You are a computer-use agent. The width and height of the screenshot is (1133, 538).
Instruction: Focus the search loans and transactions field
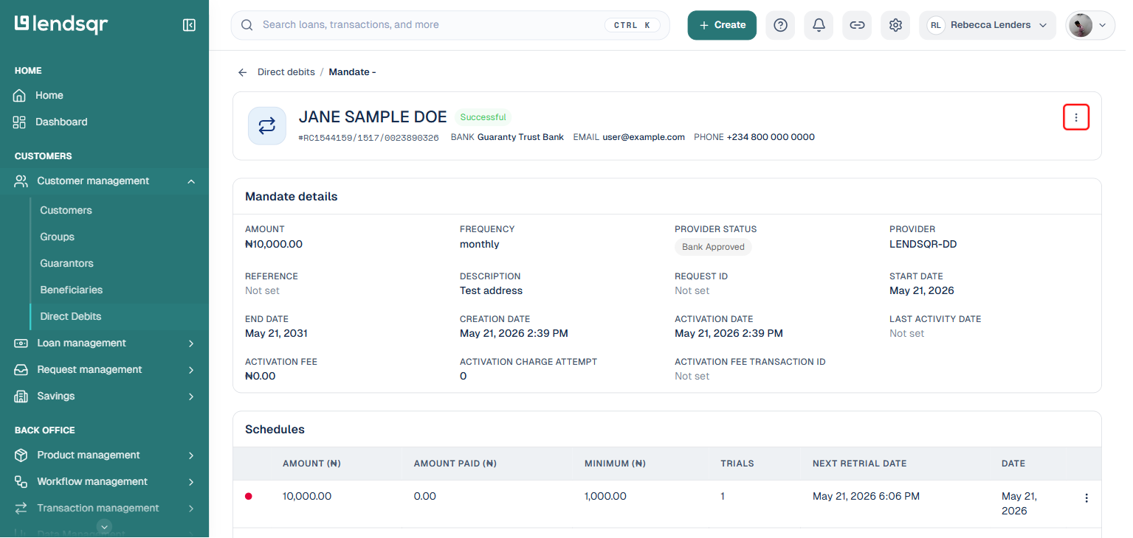tap(450, 25)
